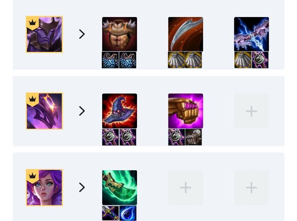297x221 pixels.
Task: Click the Bramble Vest item icon
Action: pyautogui.click(x=120, y=34)
